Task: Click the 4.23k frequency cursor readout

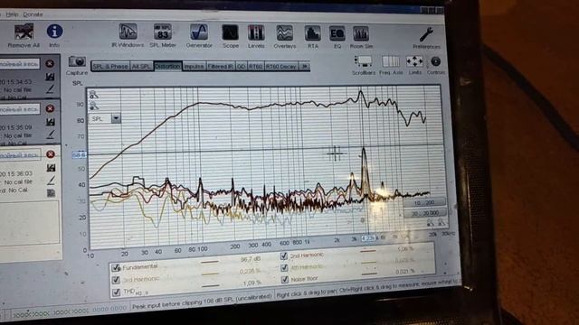Action: click(368, 238)
